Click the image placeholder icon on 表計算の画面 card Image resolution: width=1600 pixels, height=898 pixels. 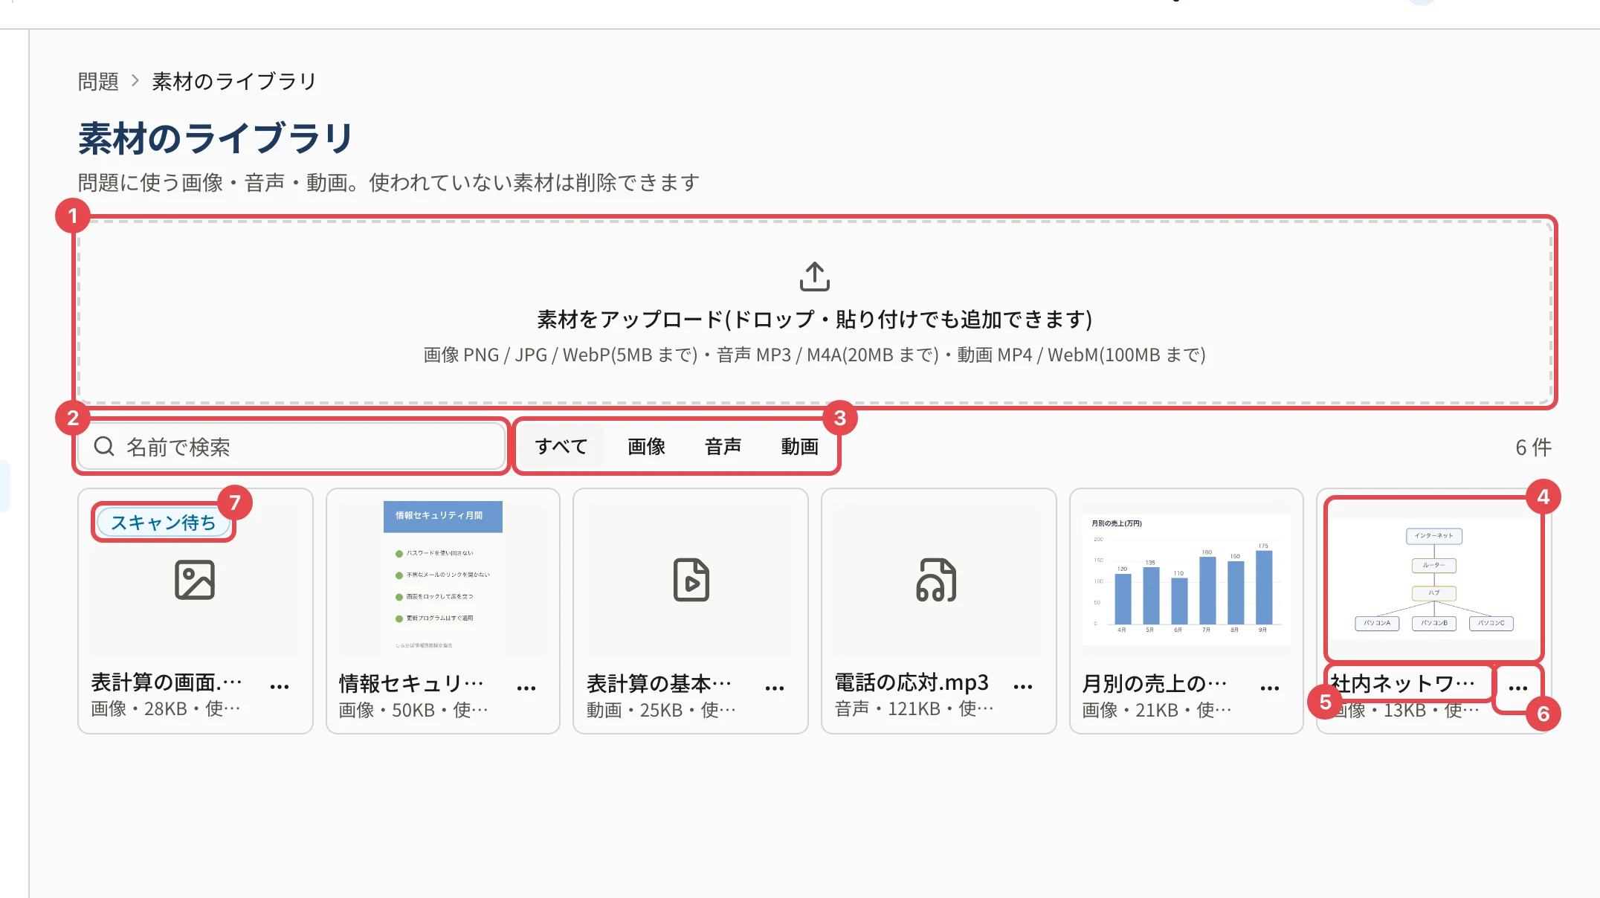pyautogui.click(x=195, y=580)
